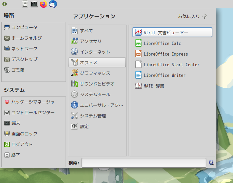Image resolution: width=233 pixels, height=183 pixels.
Task: Select the サウンドとビデオ category
Action: click(97, 84)
